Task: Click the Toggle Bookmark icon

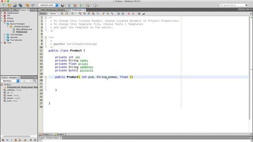Action: (x=112, y=14)
